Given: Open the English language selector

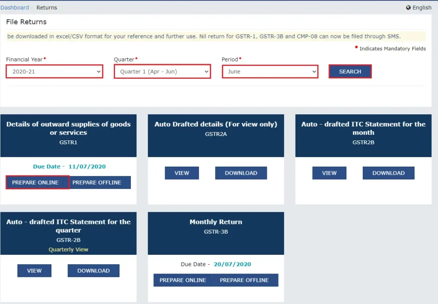Looking at the screenshot, I should pyautogui.click(x=421, y=8).
